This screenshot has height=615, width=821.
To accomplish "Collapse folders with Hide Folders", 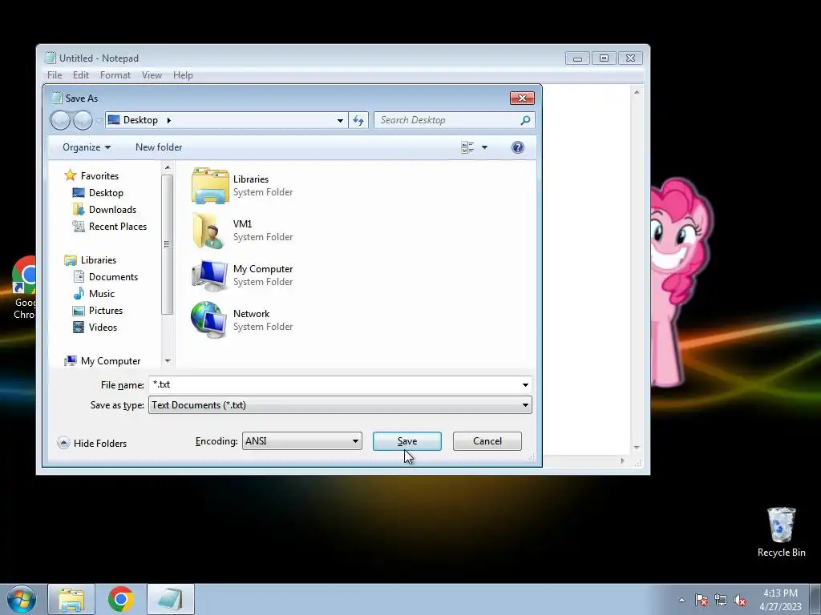I will click(92, 443).
